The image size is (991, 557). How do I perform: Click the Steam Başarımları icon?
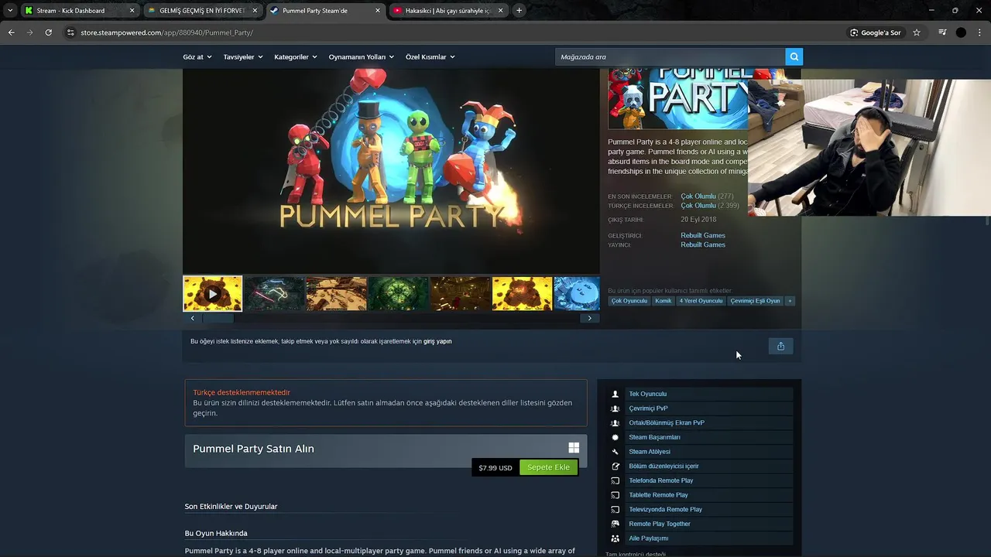pos(616,437)
